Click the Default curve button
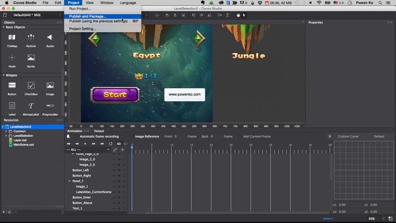This screenshot has width=396, height=223. click(379, 136)
